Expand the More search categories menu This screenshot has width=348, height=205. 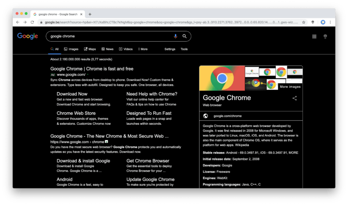coord(143,49)
